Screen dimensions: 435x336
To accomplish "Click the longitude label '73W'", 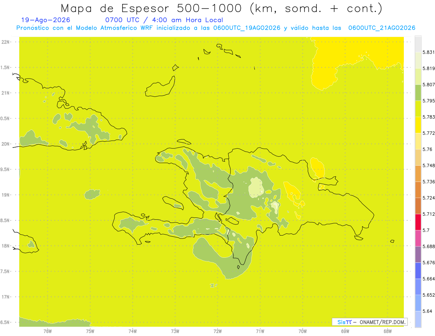I will coord(175,331).
